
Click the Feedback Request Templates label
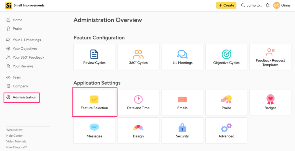pyautogui.click(x=270, y=62)
